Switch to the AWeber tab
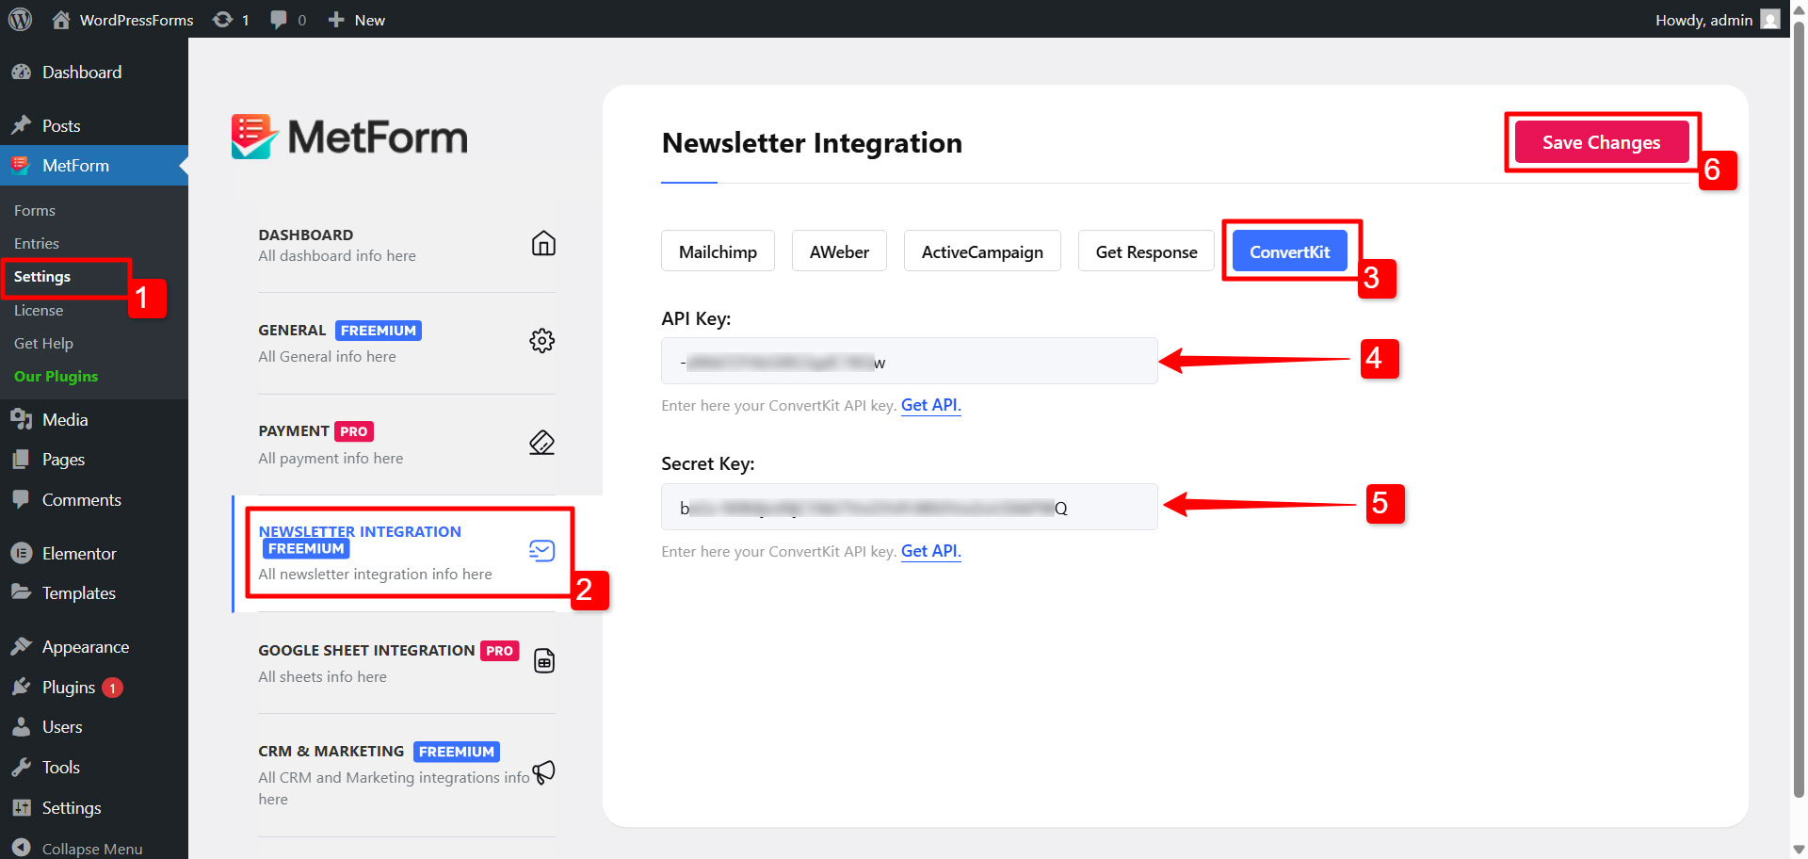Screen dimensions: 1808x859 [839, 251]
